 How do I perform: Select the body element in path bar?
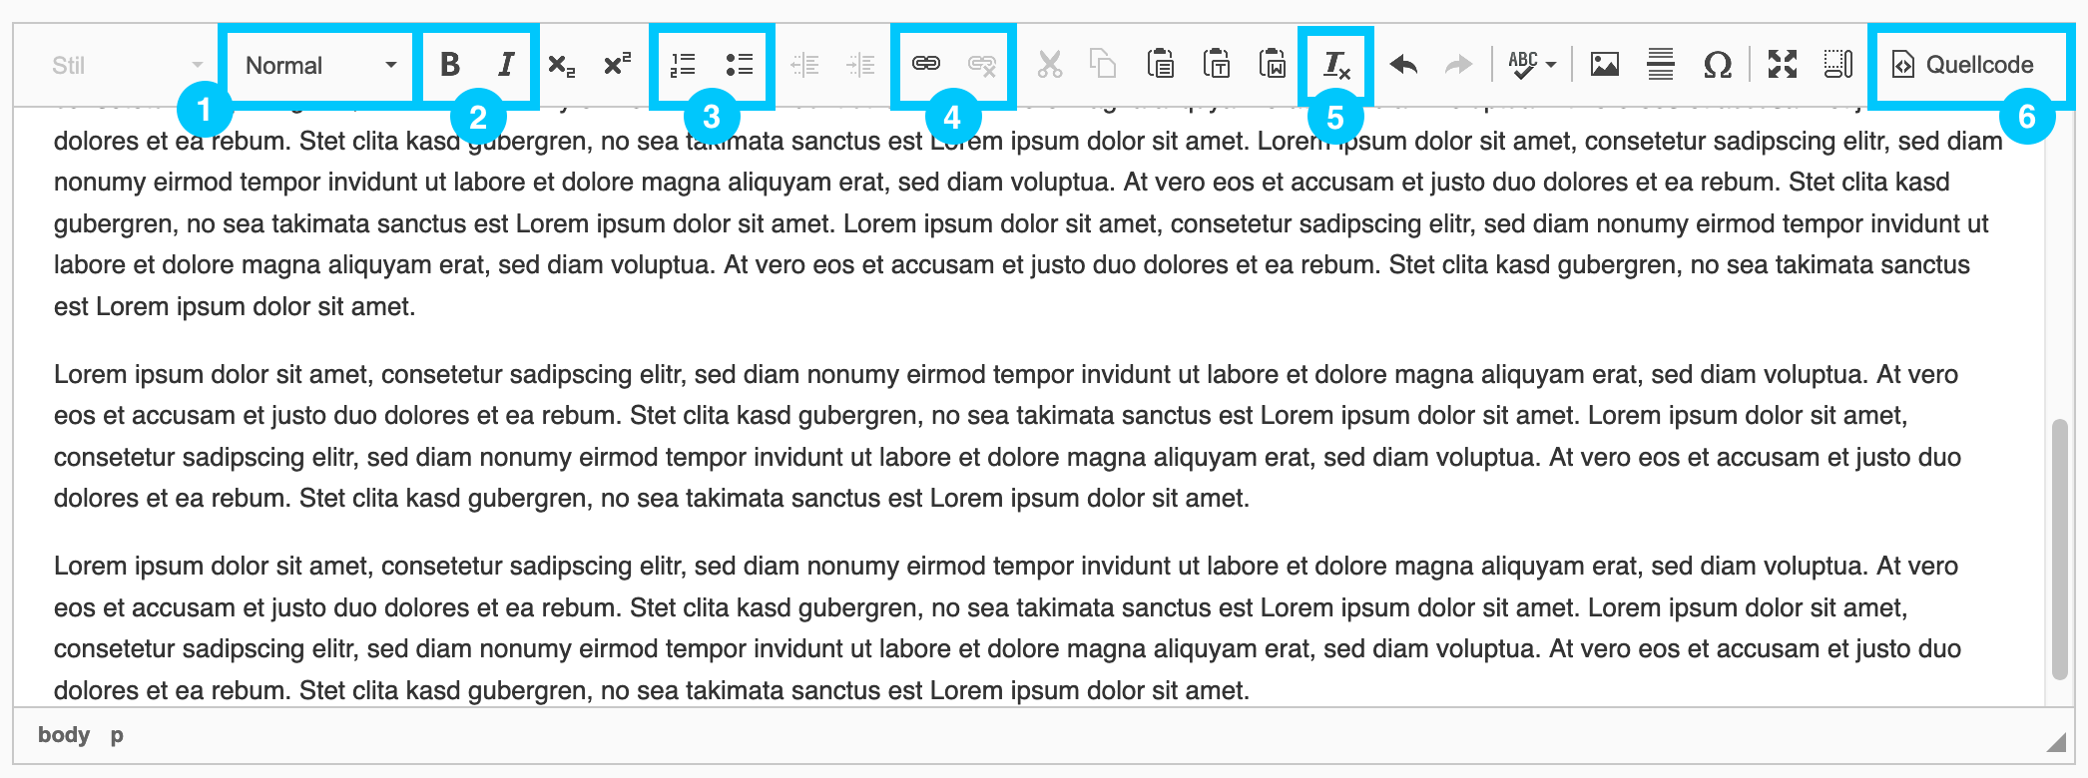[64, 735]
